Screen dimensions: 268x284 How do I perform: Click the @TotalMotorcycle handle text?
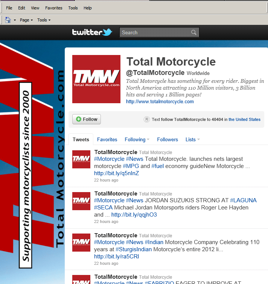click(x=155, y=73)
